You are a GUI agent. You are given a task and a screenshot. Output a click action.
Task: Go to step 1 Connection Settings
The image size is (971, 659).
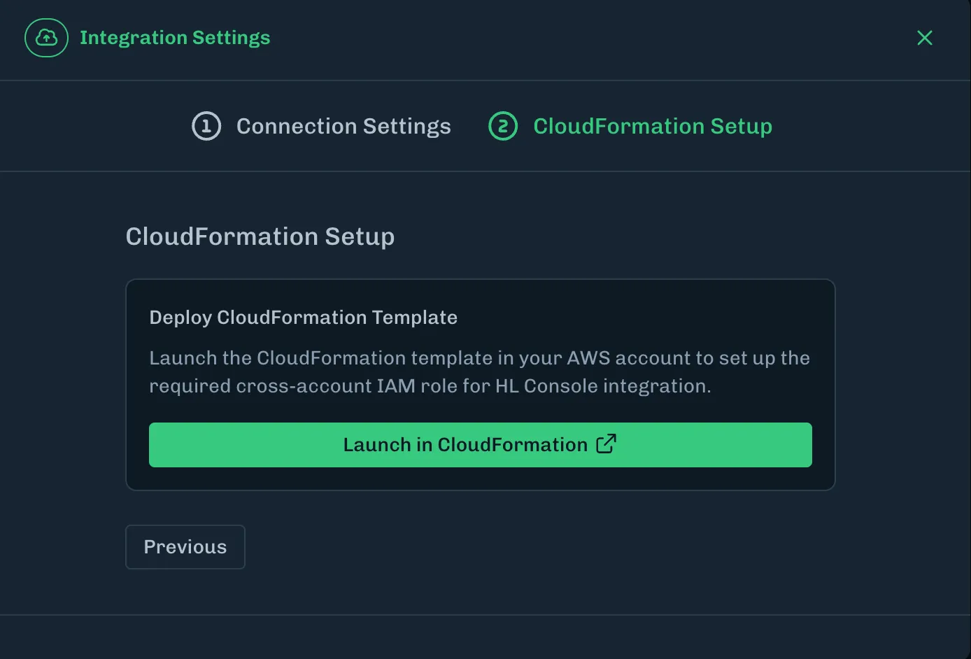pyautogui.click(x=322, y=126)
